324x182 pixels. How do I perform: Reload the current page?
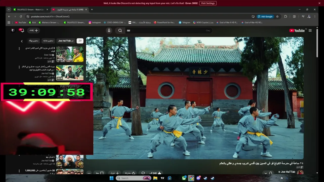[21, 16]
